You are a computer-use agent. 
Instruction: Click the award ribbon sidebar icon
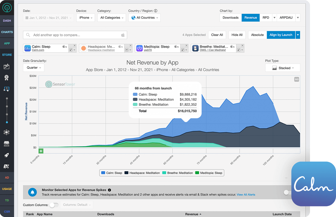(x=7, y=78)
